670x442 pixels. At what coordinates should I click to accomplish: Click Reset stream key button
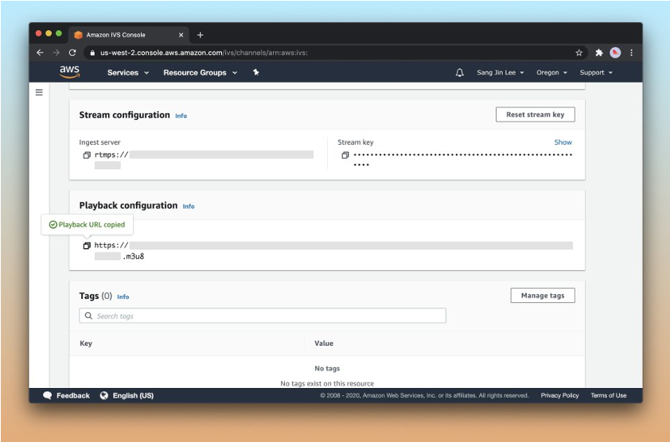[x=535, y=114]
